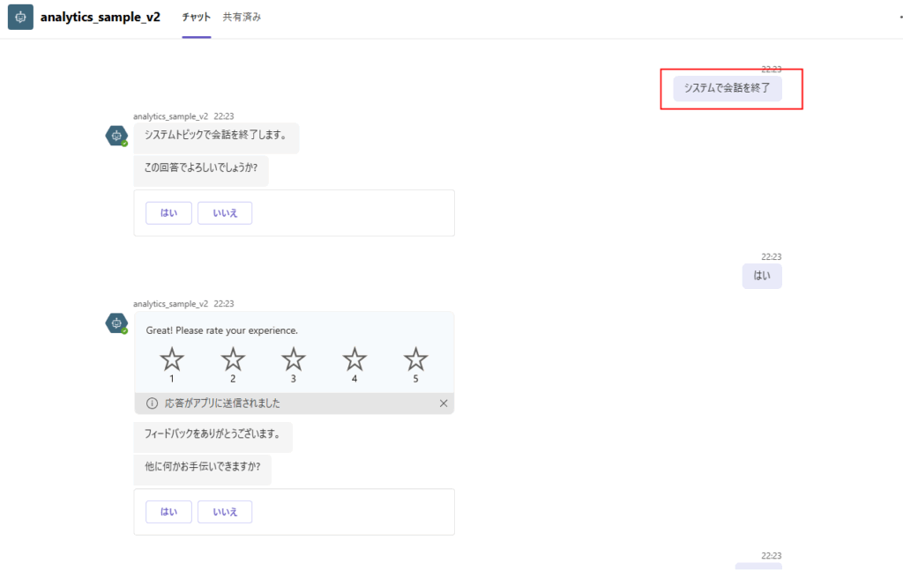Image resolution: width=903 pixels, height=578 pixels.
Task: Click the info icon in sent notice
Action: [x=152, y=404]
